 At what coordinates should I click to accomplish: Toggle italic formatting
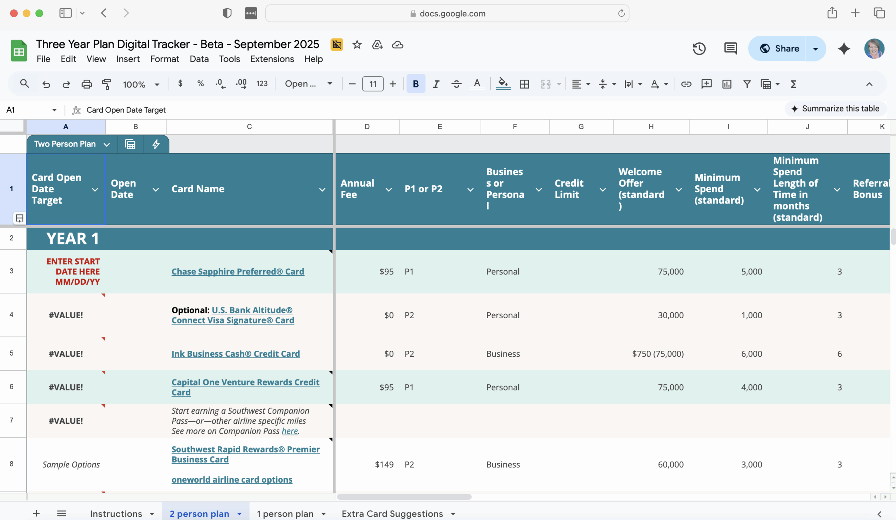coord(436,84)
